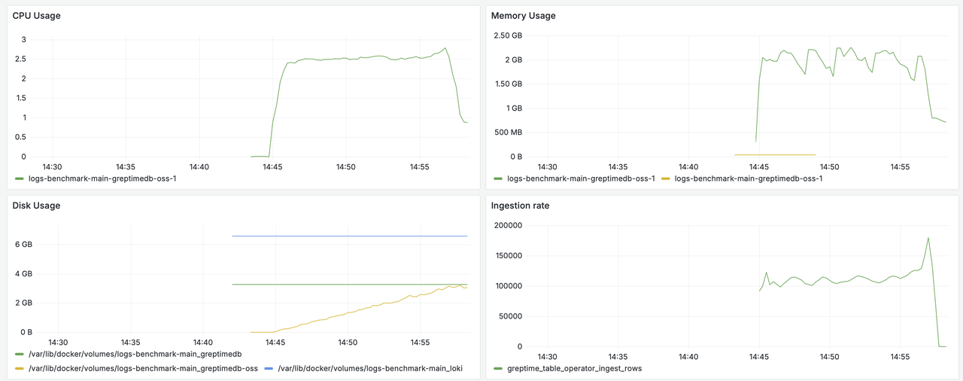Viewport: 963px width, 381px height.
Task: Click yellow color swatch in Memory Usage legend
Action: (666, 178)
